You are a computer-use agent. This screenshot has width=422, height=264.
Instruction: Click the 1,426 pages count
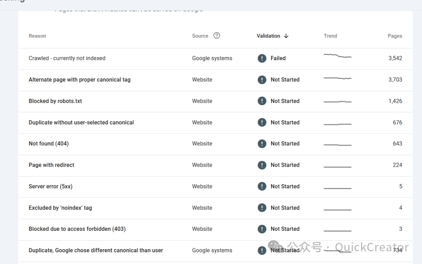pos(395,101)
